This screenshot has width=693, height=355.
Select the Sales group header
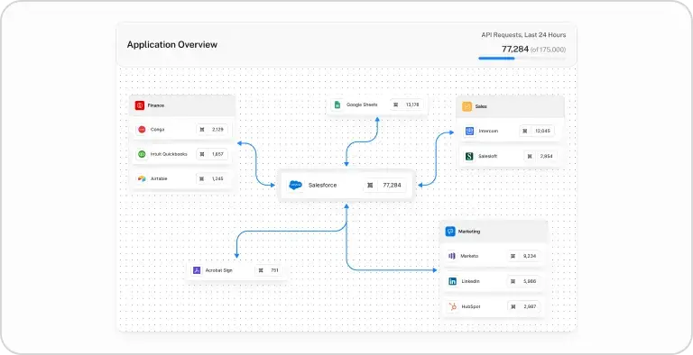(x=510, y=106)
